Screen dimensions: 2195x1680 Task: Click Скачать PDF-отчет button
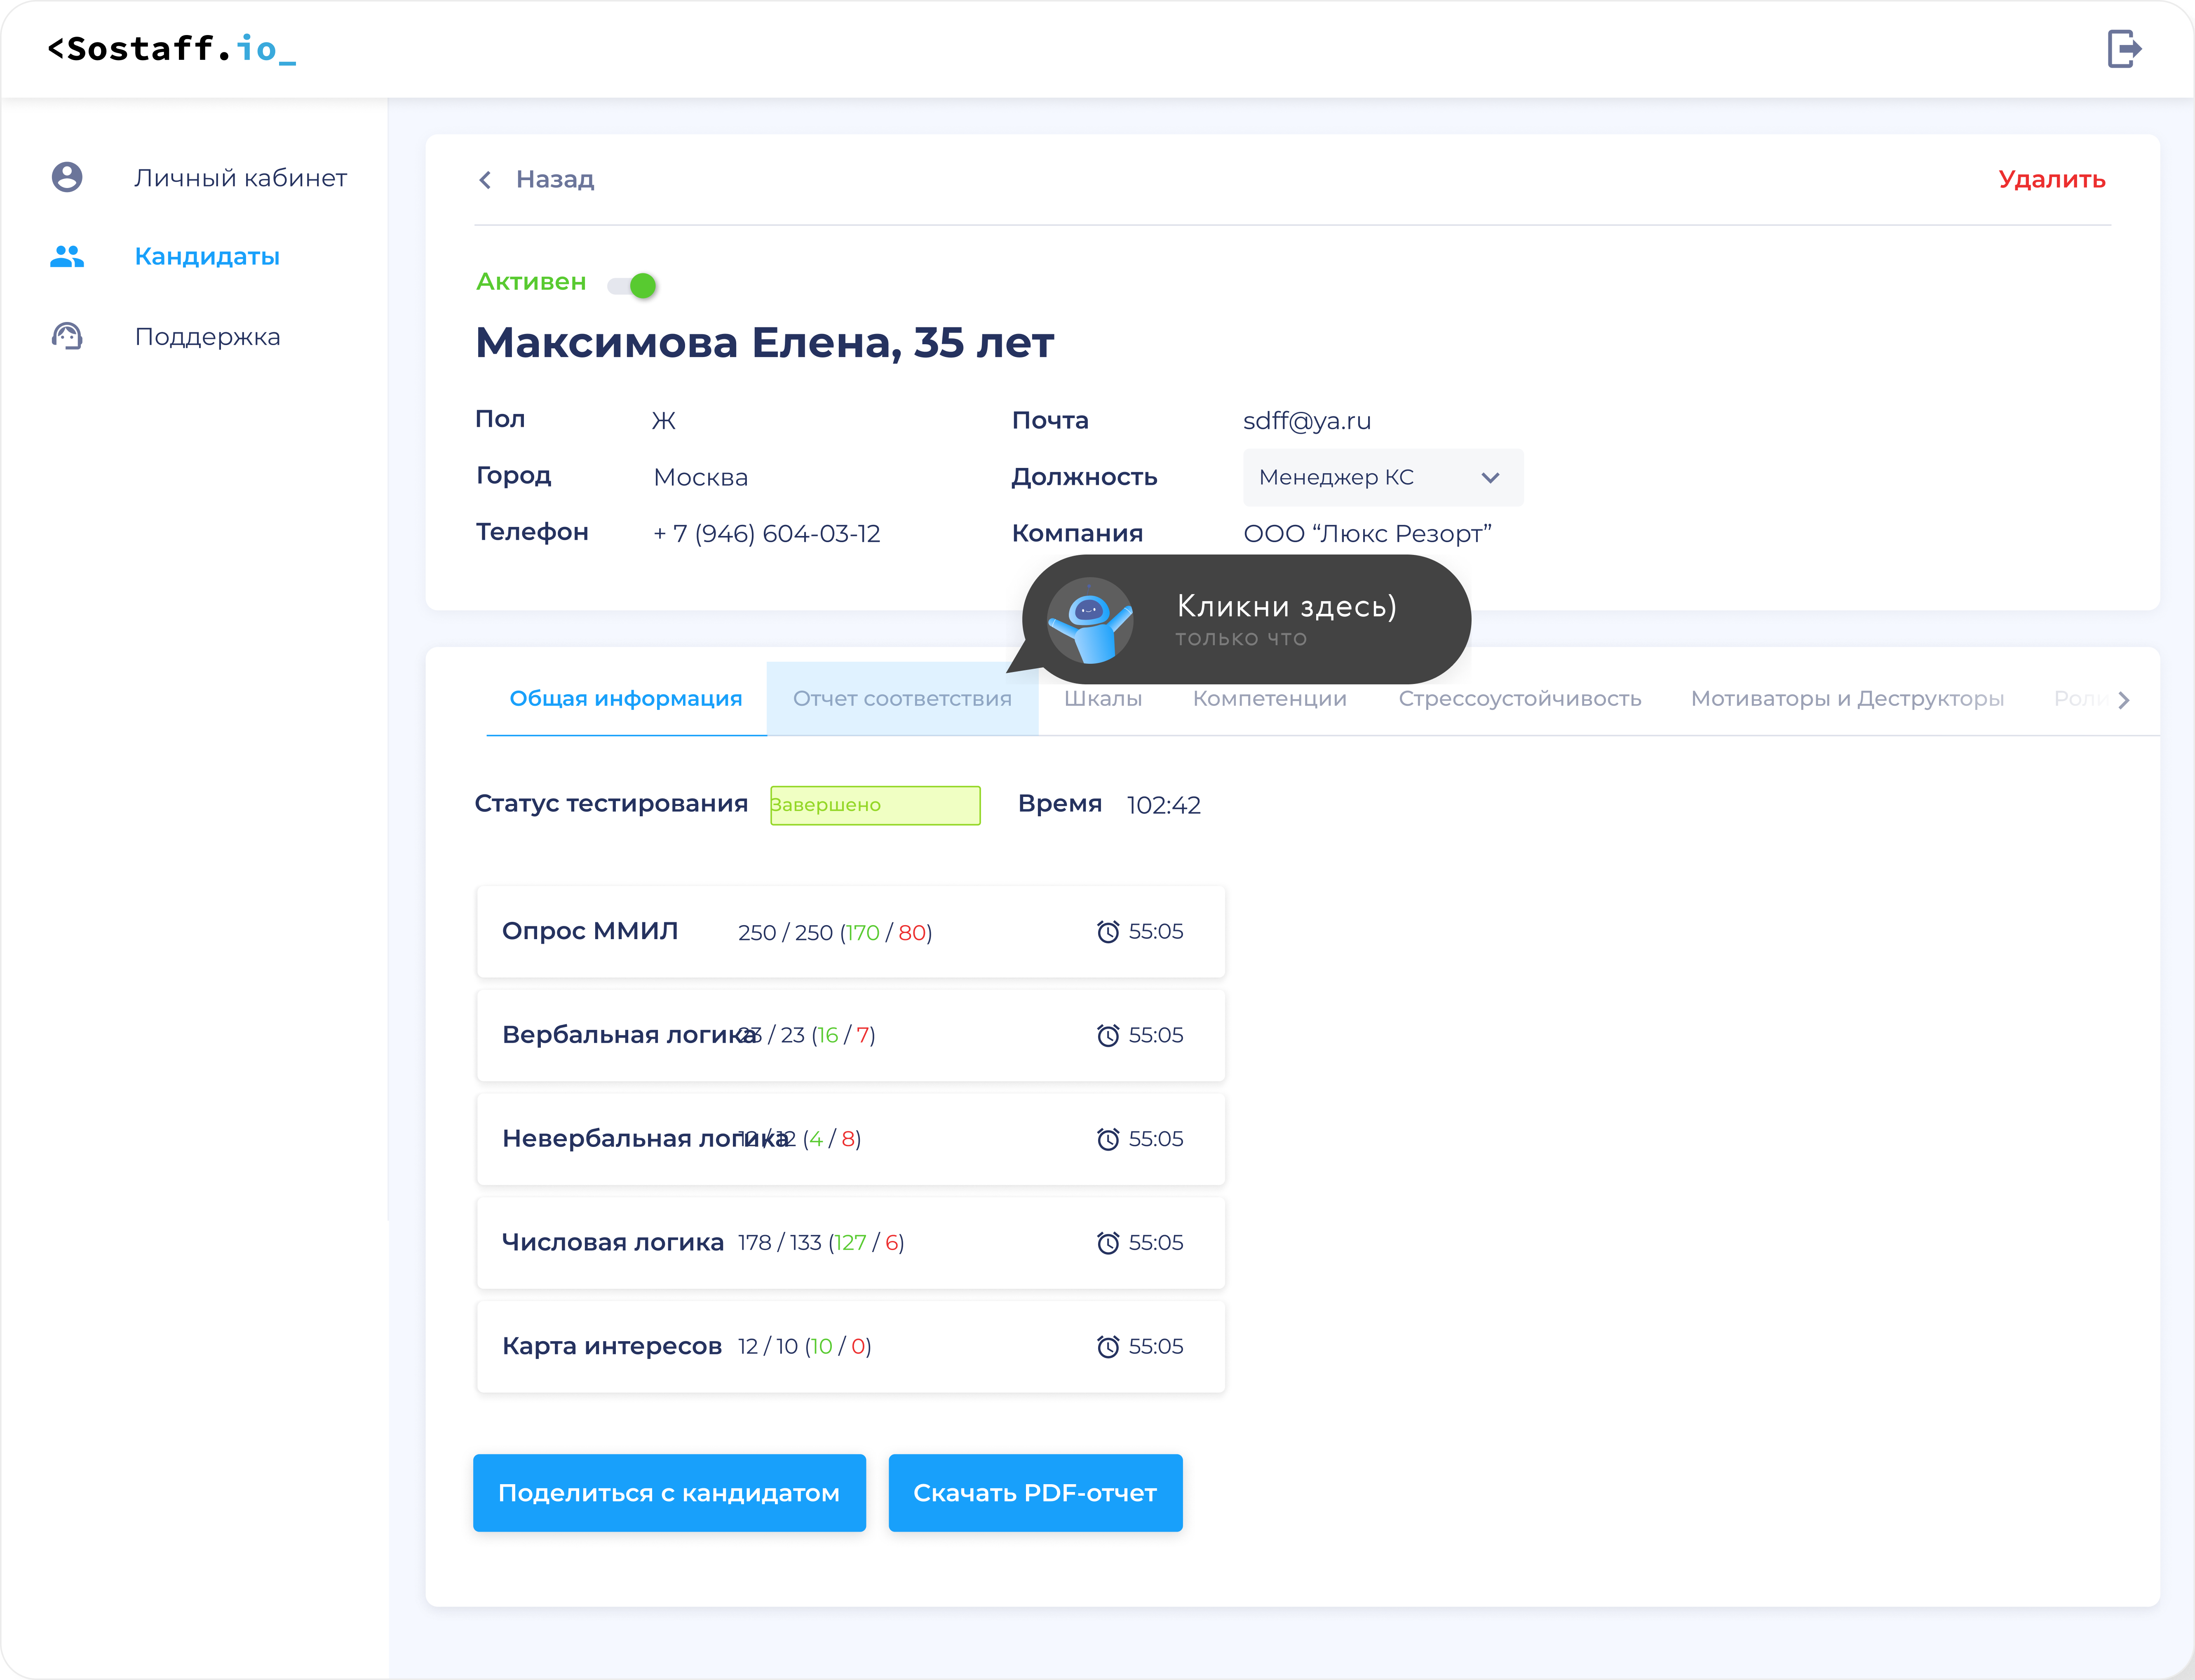[x=1035, y=1493]
